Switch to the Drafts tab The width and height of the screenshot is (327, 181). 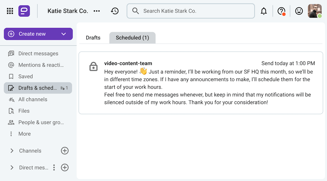93,38
